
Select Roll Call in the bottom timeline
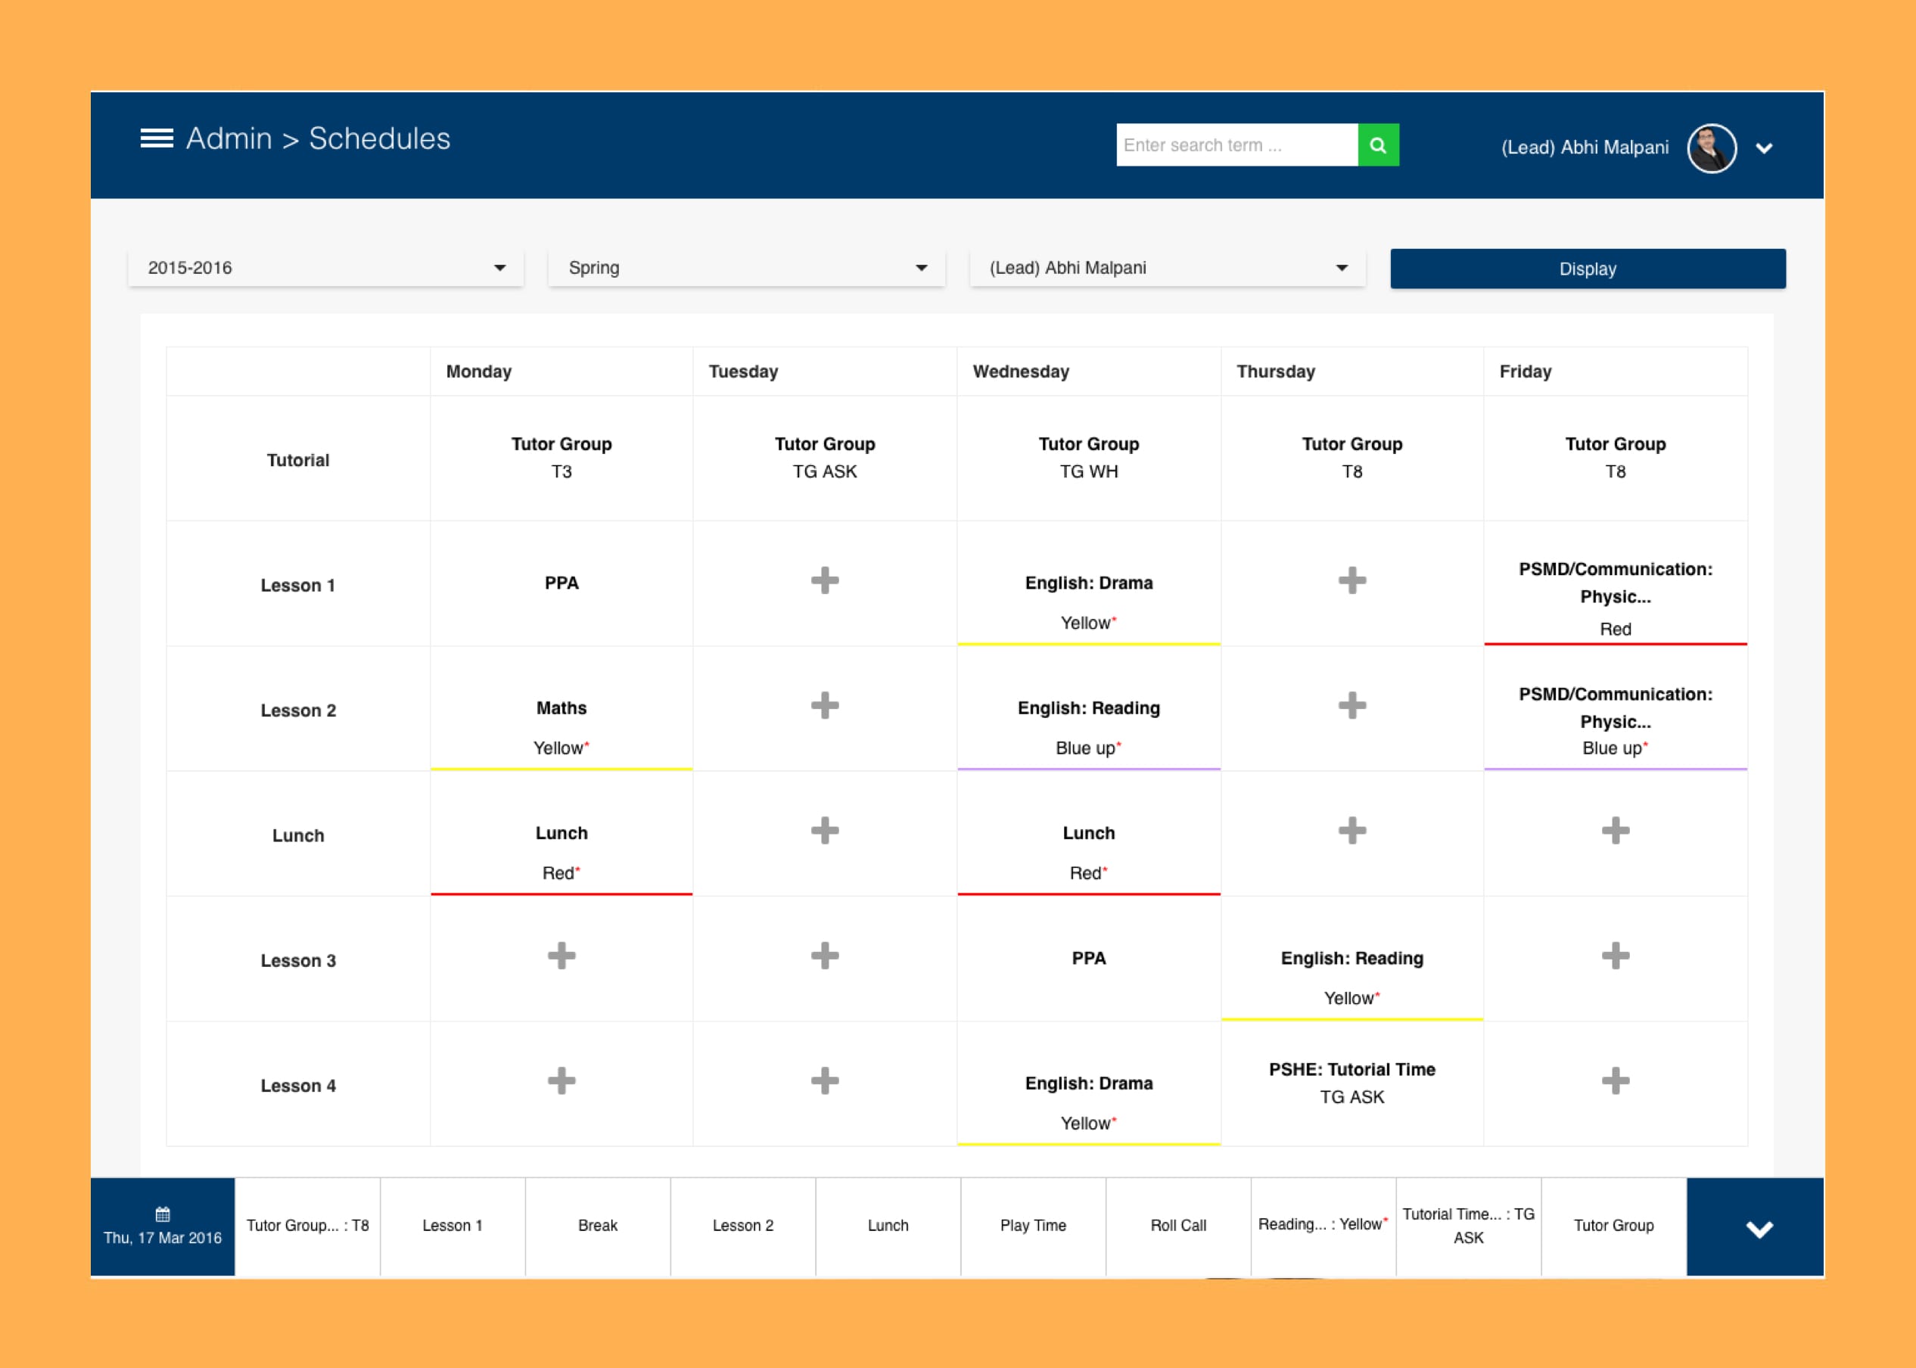coord(1177,1226)
